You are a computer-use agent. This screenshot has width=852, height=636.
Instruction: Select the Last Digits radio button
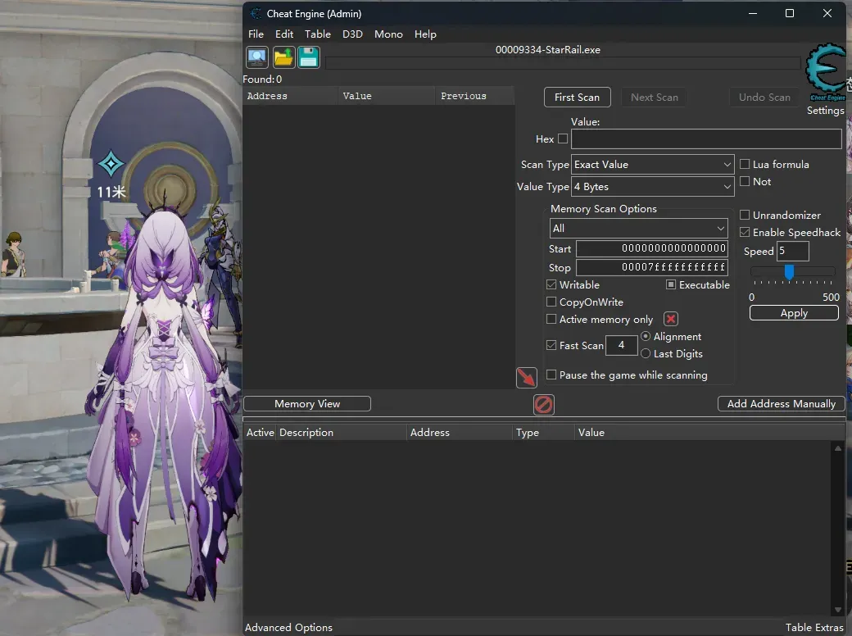646,354
